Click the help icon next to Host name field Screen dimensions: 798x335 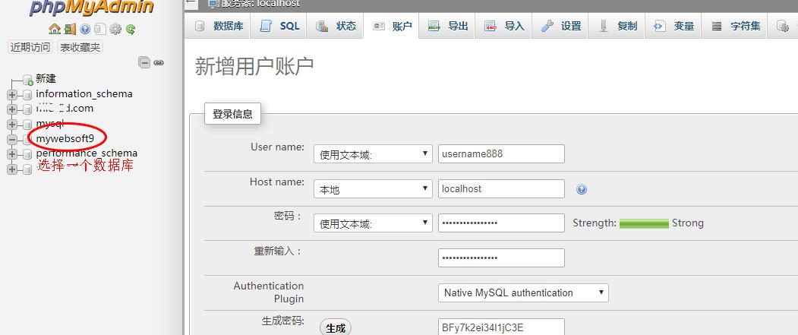click(581, 189)
